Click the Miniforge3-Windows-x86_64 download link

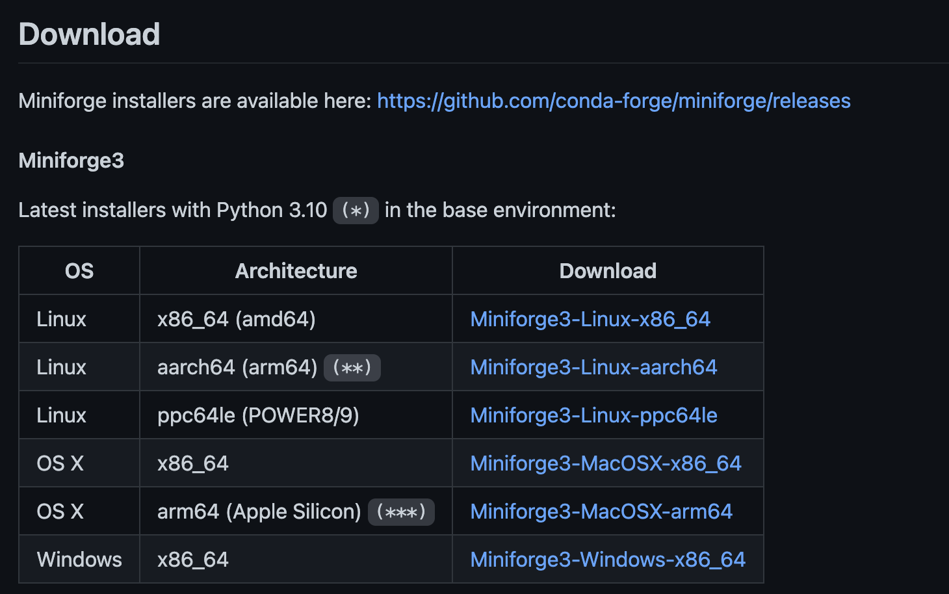click(x=608, y=560)
